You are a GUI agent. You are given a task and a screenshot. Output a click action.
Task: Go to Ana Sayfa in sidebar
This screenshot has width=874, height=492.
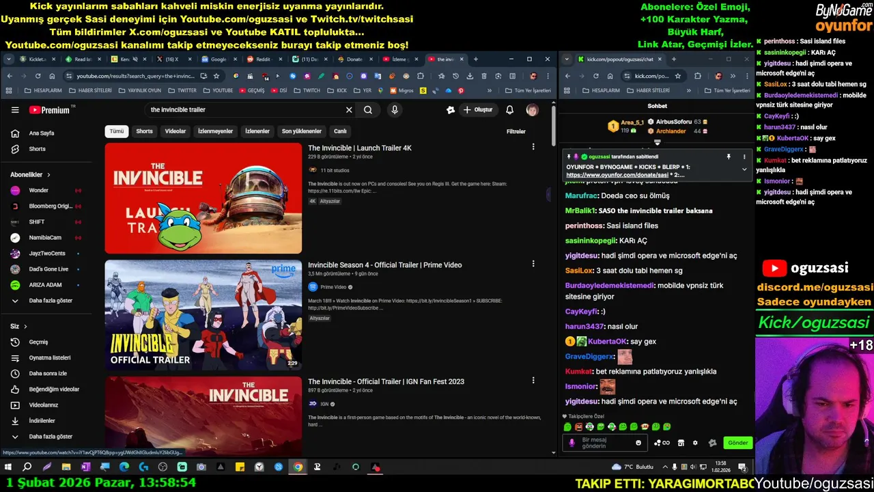tap(42, 133)
